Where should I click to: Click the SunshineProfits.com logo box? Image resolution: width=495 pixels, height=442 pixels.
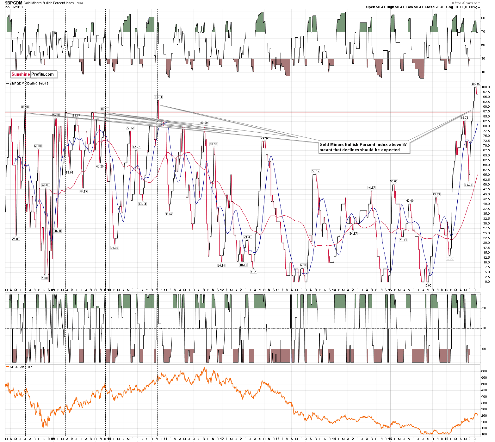tap(34, 74)
